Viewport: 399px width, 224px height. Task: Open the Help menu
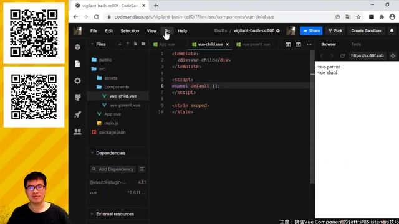[x=183, y=31]
